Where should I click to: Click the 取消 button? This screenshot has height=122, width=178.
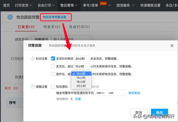[x=139, y=113]
